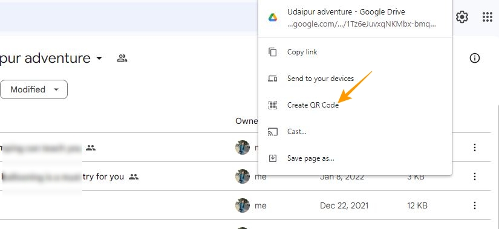
Task: Click the Google Drive logo in menu header
Action: [273, 18]
